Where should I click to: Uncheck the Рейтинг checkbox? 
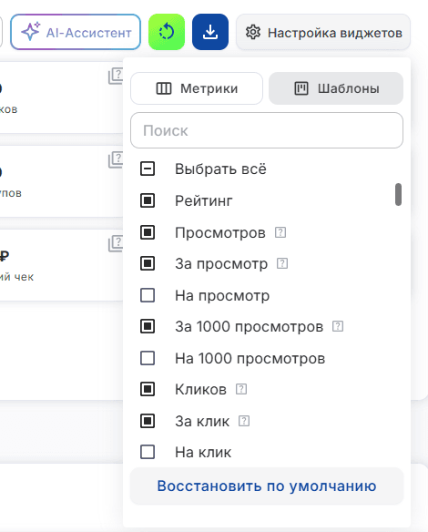pyautogui.click(x=148, y=200)
